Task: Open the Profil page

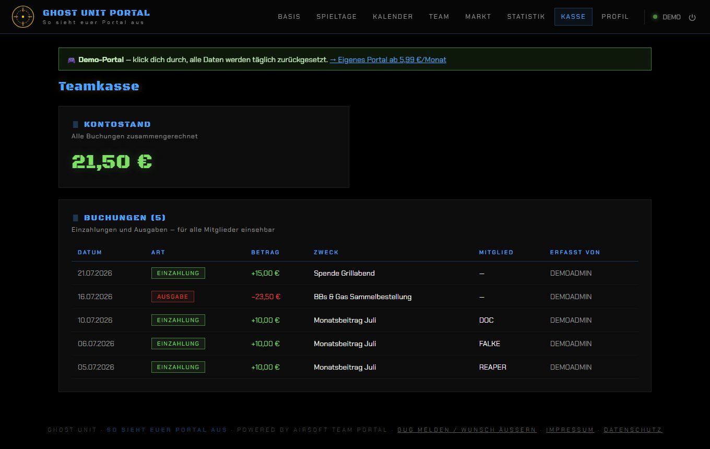Action: (615, 17)
